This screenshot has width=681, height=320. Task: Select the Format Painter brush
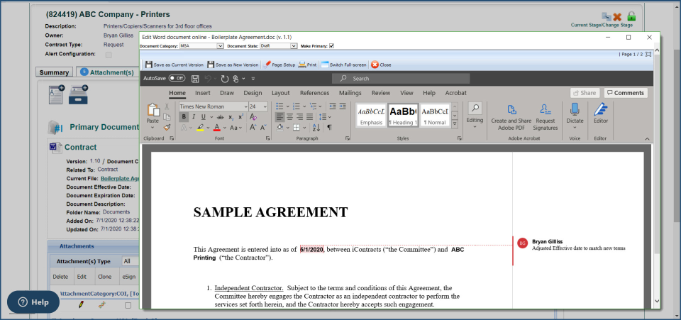pyautogui.click(x=167, y=127)
